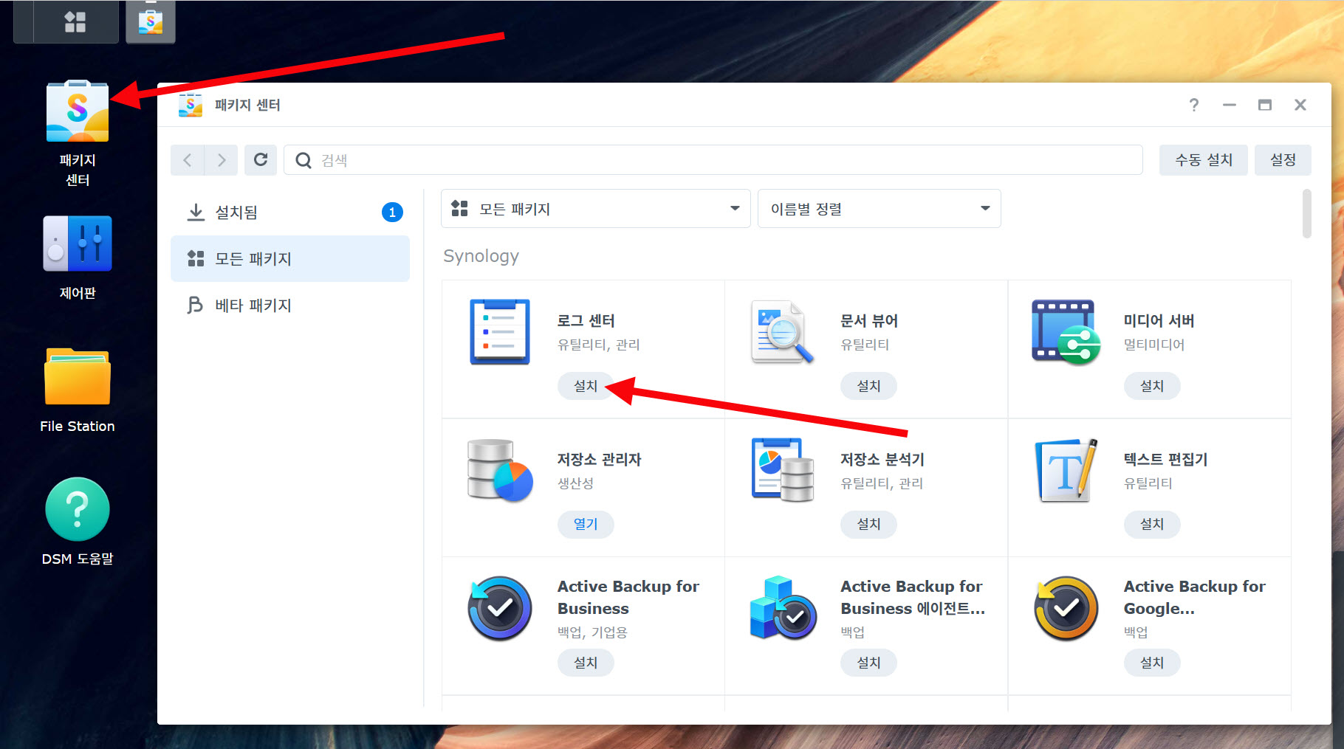Screen dimensions: 1344x749
Task: Go forward with the right arrow button
Action: pos(221,160)
